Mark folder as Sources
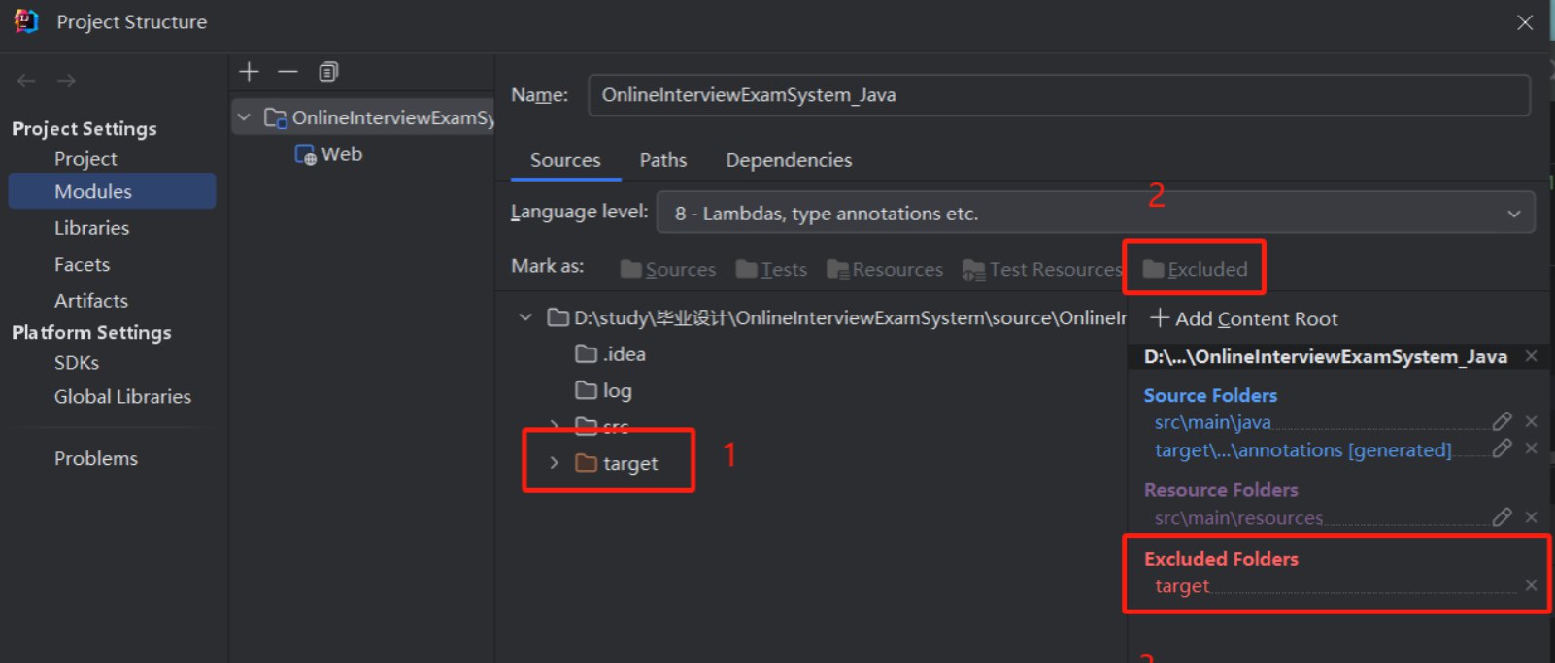 point(668,269)
